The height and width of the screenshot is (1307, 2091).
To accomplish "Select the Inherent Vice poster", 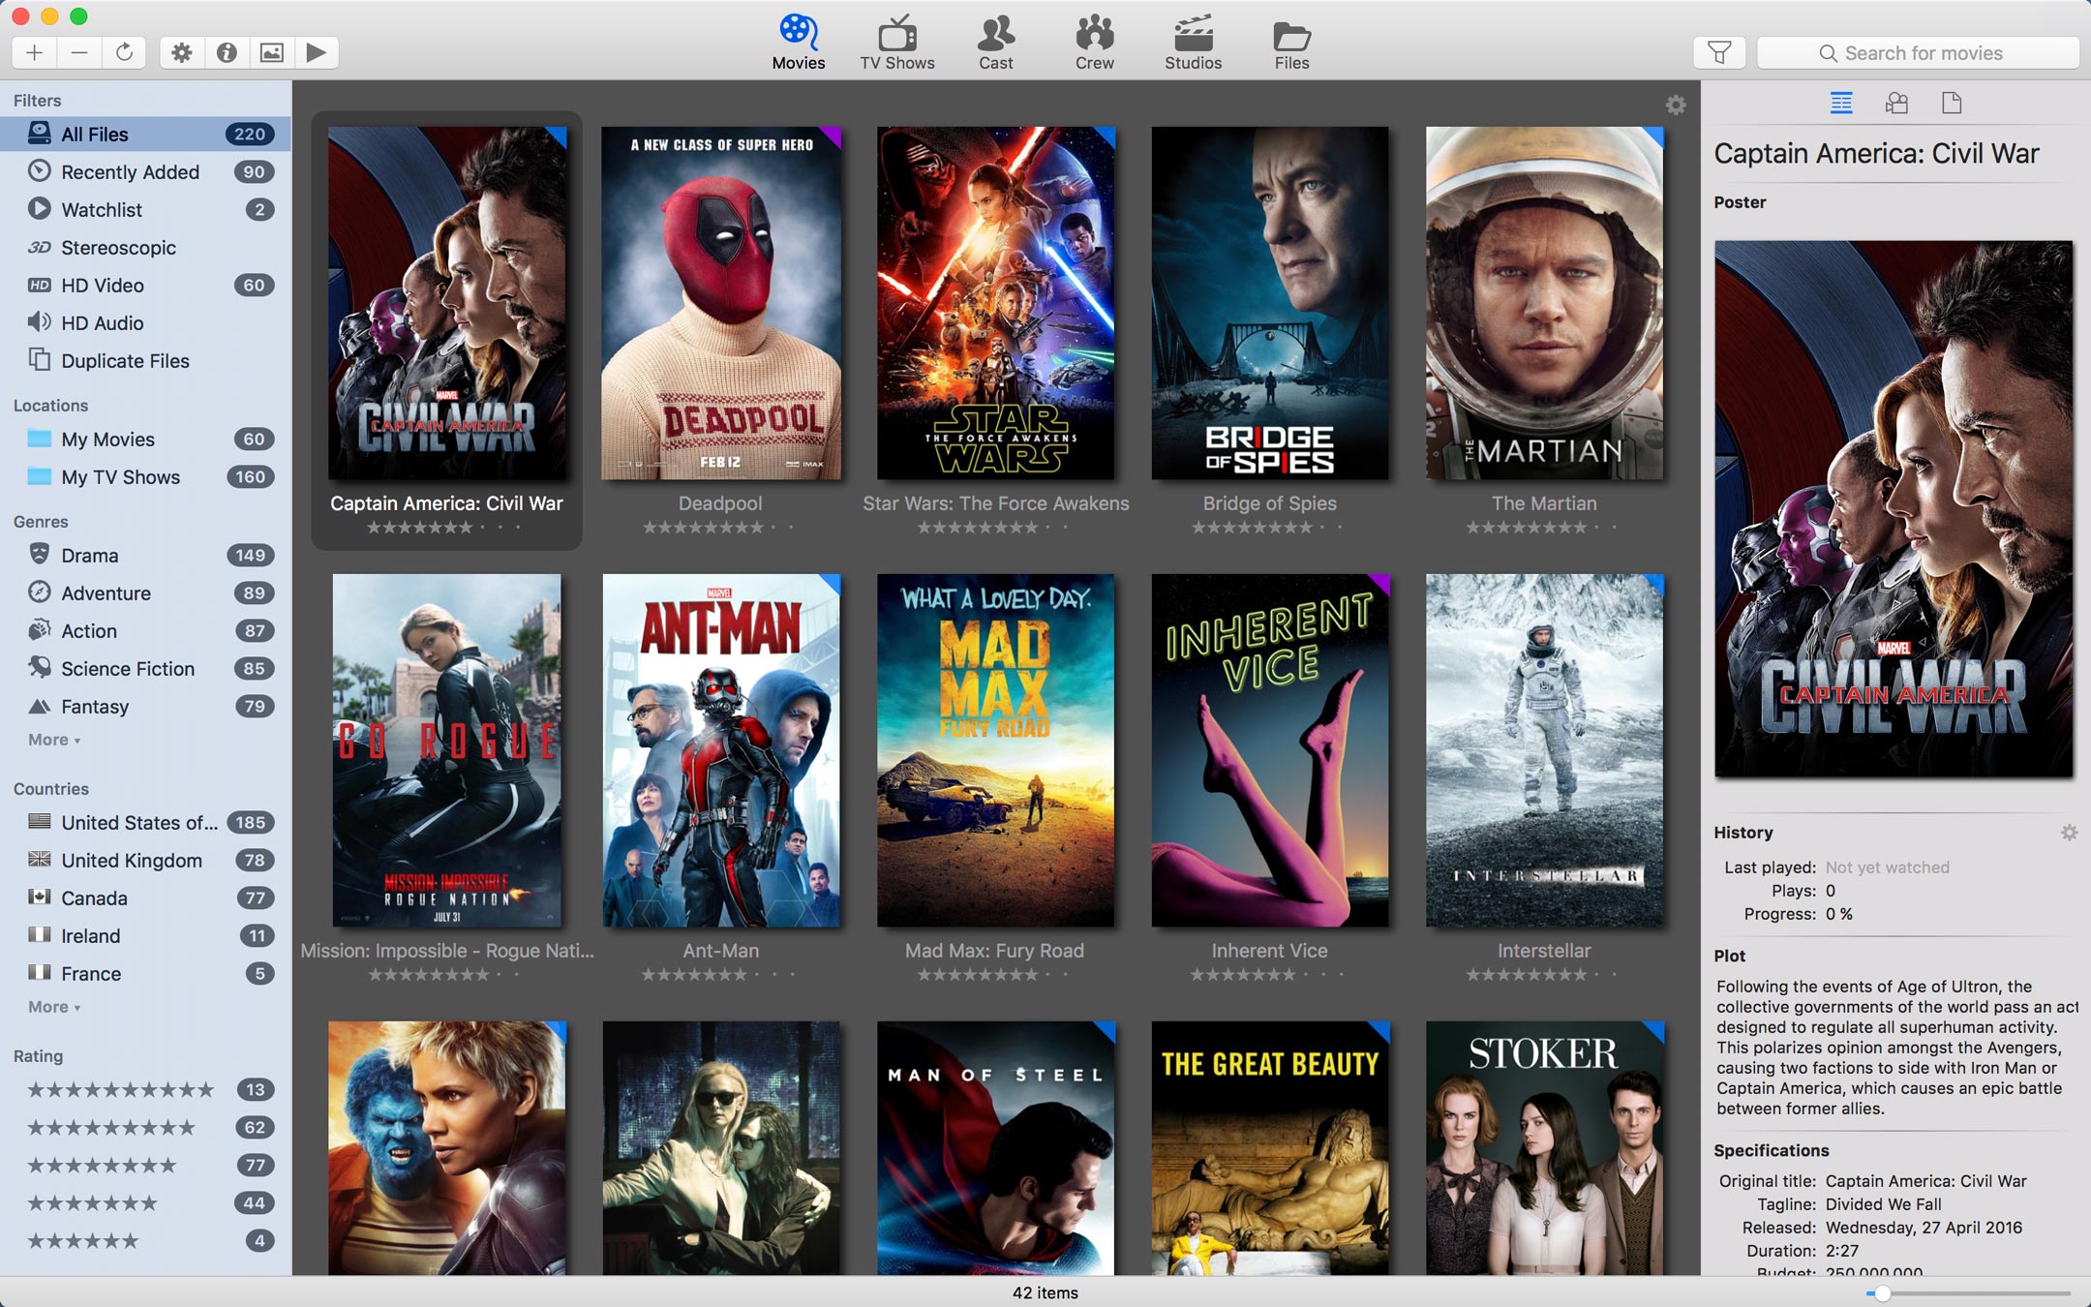I will click(x=1270, y=750).
